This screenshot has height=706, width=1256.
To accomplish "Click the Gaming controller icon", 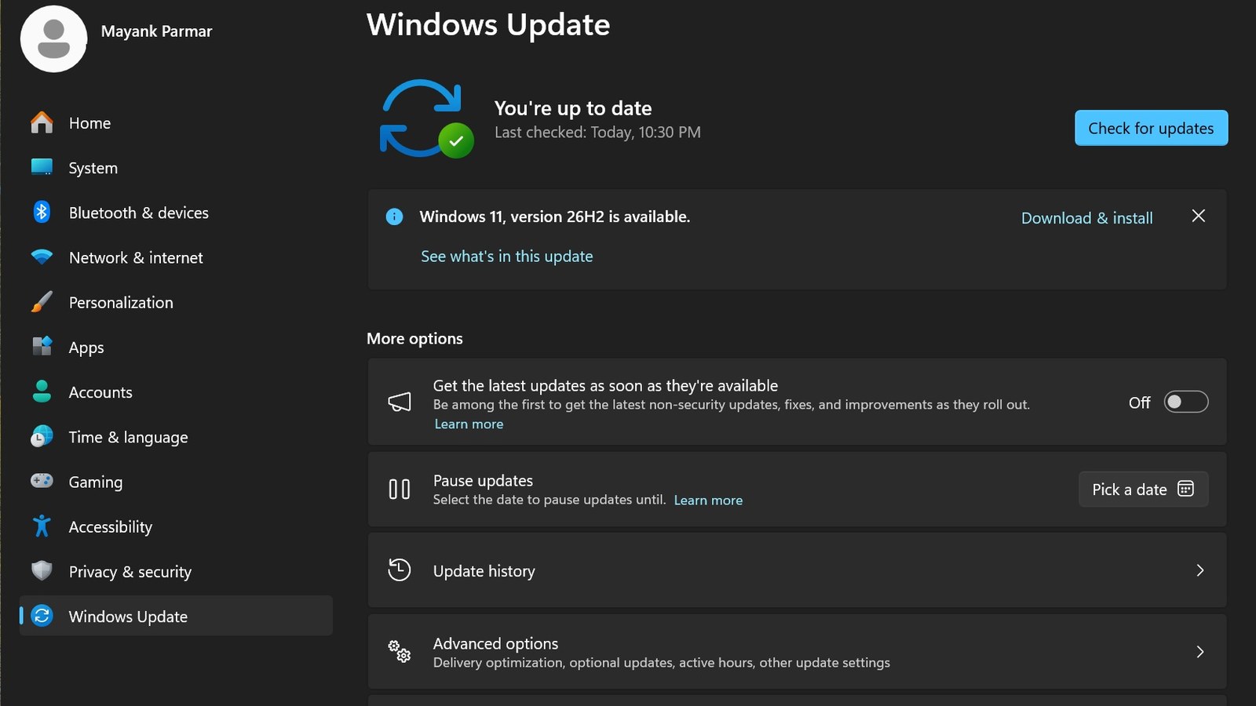I will click(42, 480).
